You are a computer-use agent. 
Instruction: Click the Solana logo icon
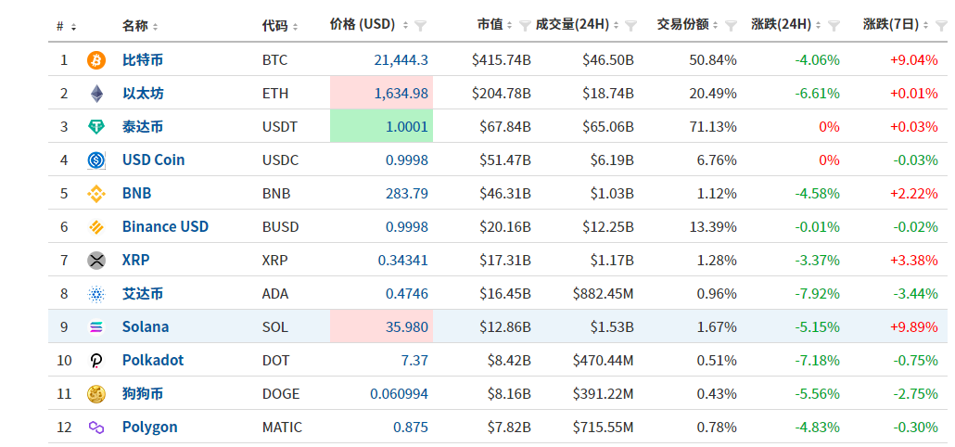(x=96, y=327)
